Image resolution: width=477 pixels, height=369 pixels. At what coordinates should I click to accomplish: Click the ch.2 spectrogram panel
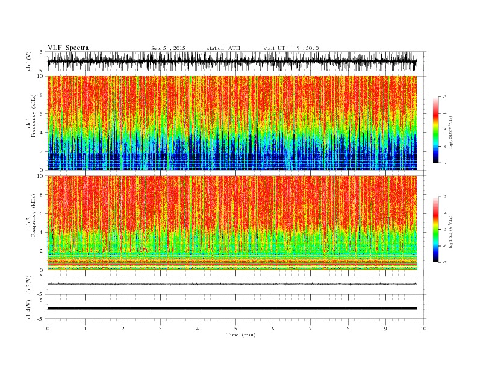[x=232, y=222]
